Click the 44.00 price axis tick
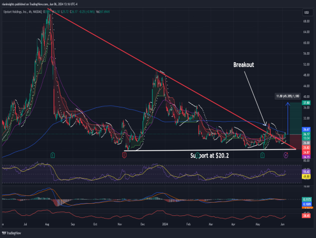The width and height of the screenshot is (316, 238). (x=307, y=86)
